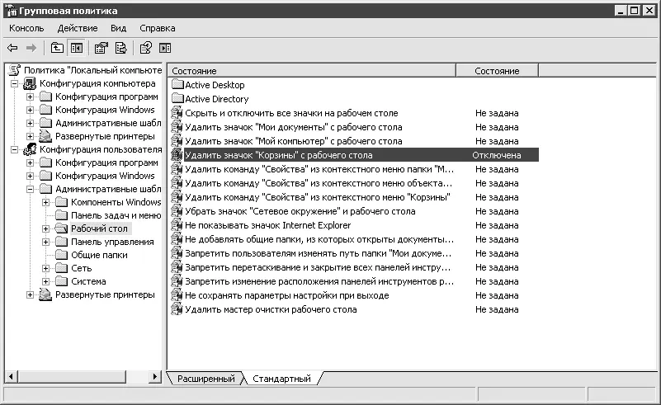The width and height of the screenshot is (661, 405).
Task: Open the "Вид" menu
Action: click(x=119, y=28)
